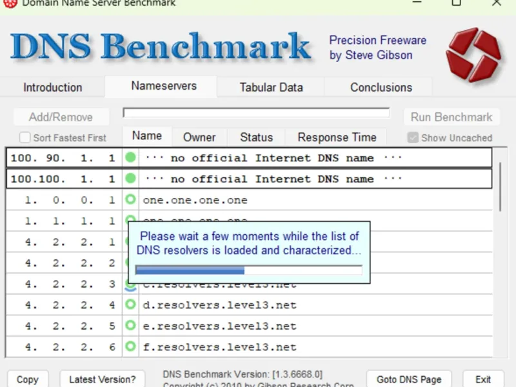Check the Latest Version? button
This screenshot has height=387, width=516.
(103, 379)
